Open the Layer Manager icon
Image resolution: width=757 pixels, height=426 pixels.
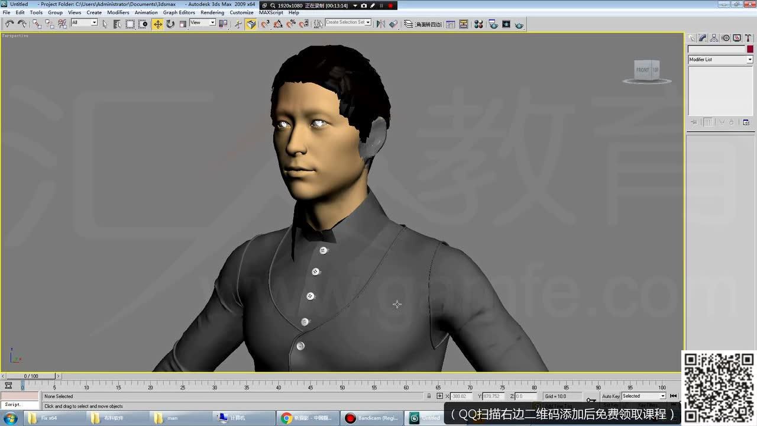[408, 24]
